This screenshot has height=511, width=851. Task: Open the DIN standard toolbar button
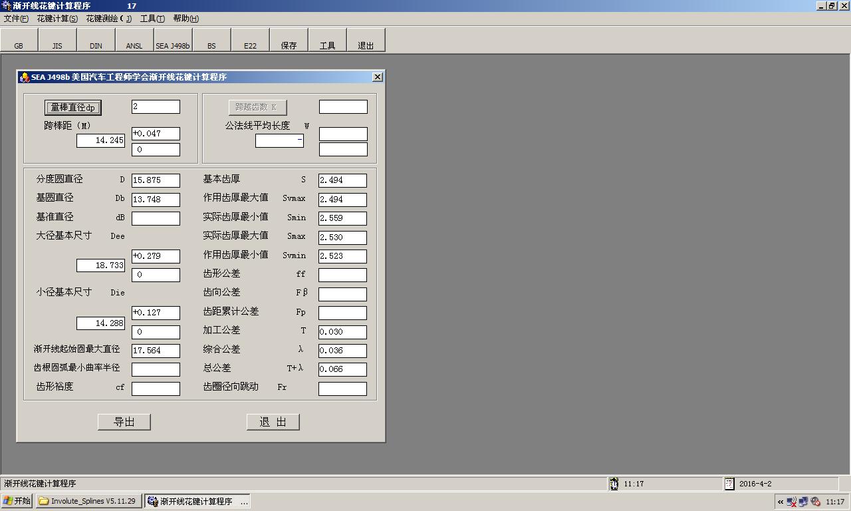(96, 40)
